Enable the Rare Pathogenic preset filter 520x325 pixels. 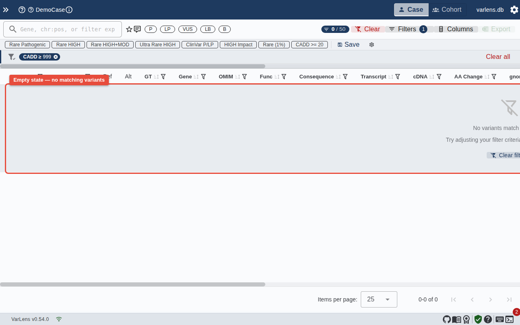pos(28,45)
